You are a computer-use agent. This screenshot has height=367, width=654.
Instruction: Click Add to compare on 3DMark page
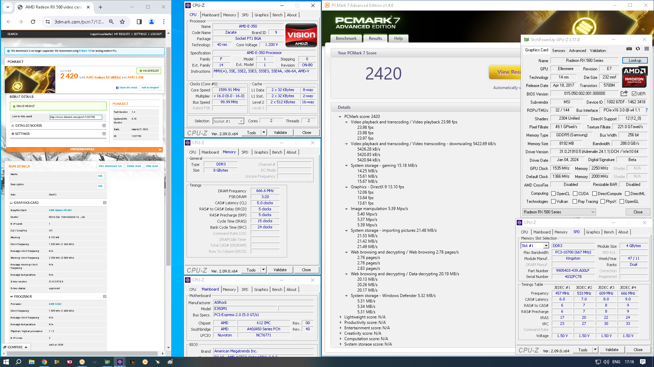150,88
